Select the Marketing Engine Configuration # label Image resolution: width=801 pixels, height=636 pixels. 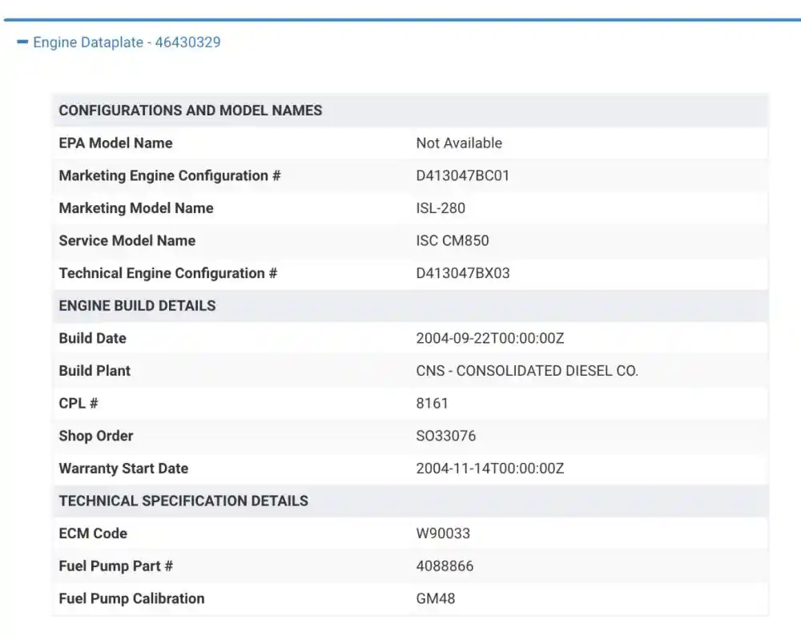170,175
